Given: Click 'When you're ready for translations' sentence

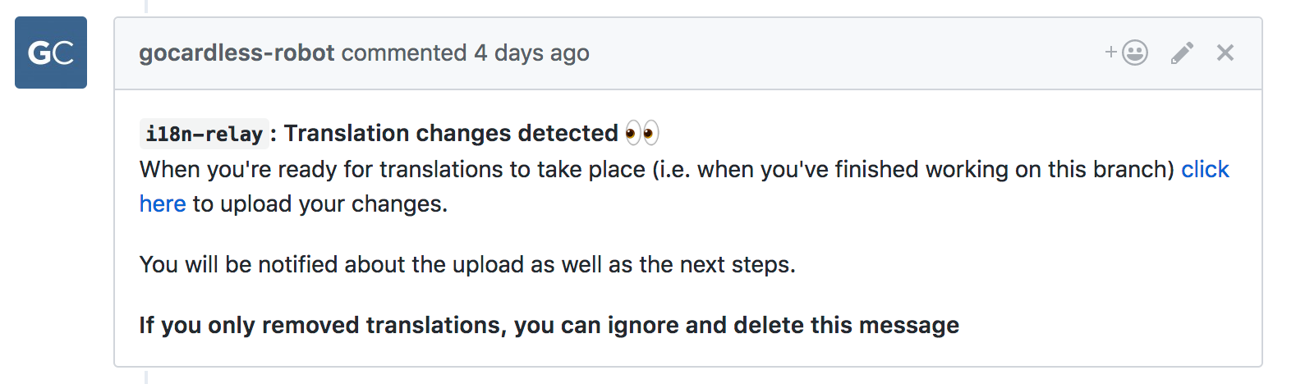Looking at the screenshot, I should point(393,169).
